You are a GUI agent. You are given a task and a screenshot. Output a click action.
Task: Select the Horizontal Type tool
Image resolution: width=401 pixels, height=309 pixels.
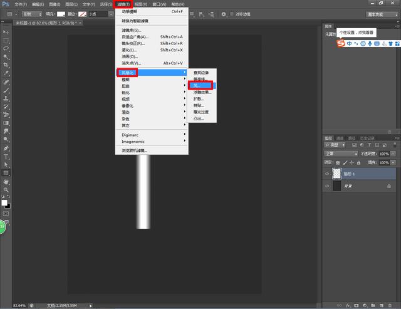pos(6,156)
